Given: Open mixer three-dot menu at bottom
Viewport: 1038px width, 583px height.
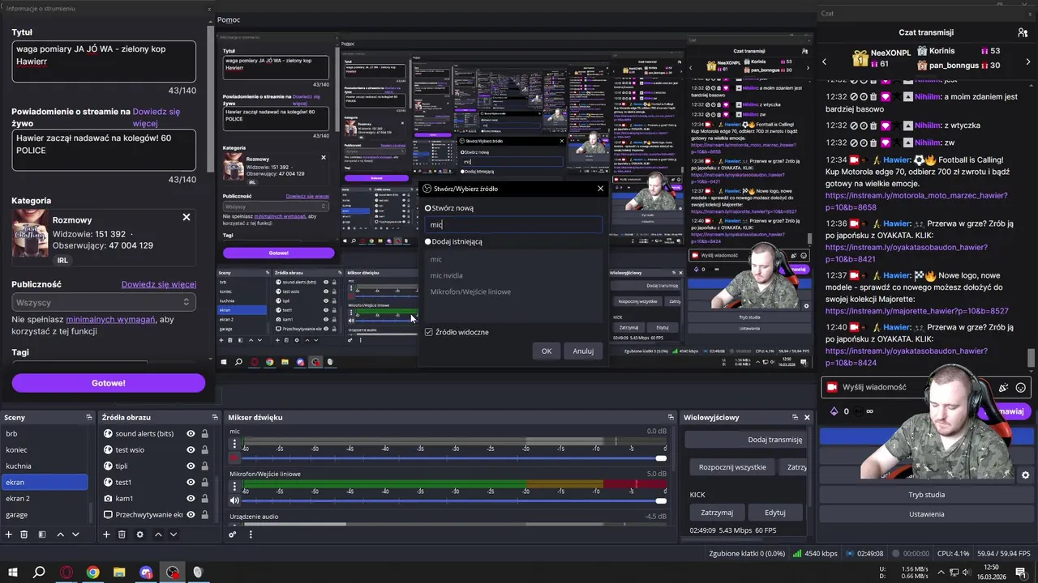Looking at the screenshot, I should click(x=251, y=534).
